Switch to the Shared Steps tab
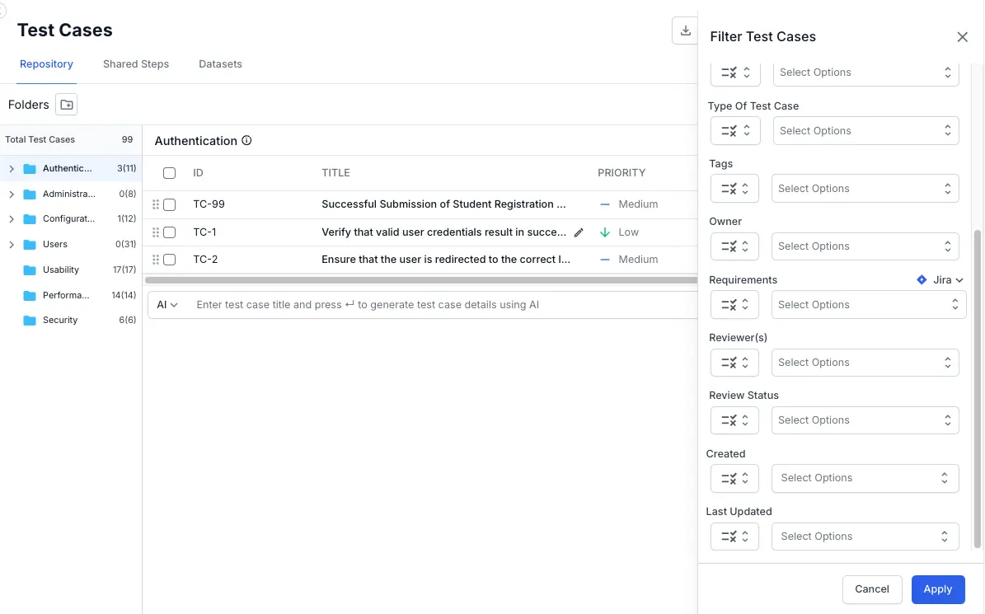This screenshot has width=985, height=614. tap(136, 64)
